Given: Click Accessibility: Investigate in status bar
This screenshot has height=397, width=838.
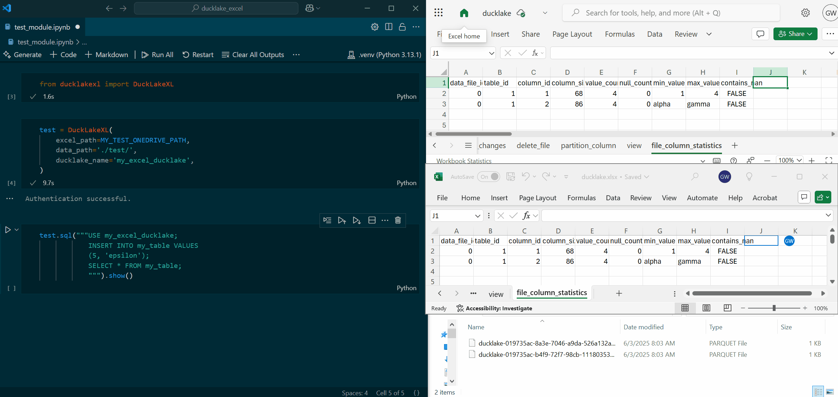Looking at the screenshot, I should pos(494,308).
